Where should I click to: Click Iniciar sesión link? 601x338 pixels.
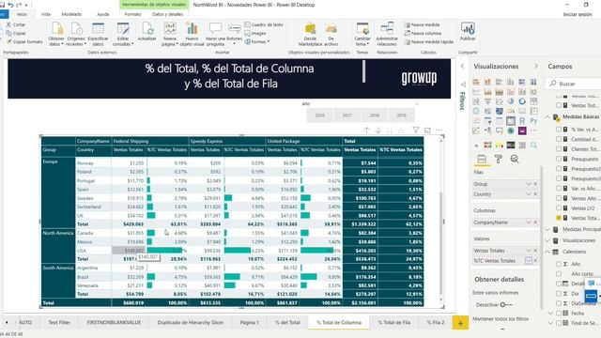pos(578,14)
